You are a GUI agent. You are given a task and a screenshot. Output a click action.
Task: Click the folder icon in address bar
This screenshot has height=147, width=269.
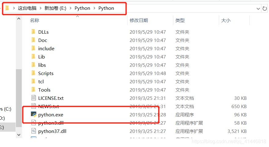7,8
